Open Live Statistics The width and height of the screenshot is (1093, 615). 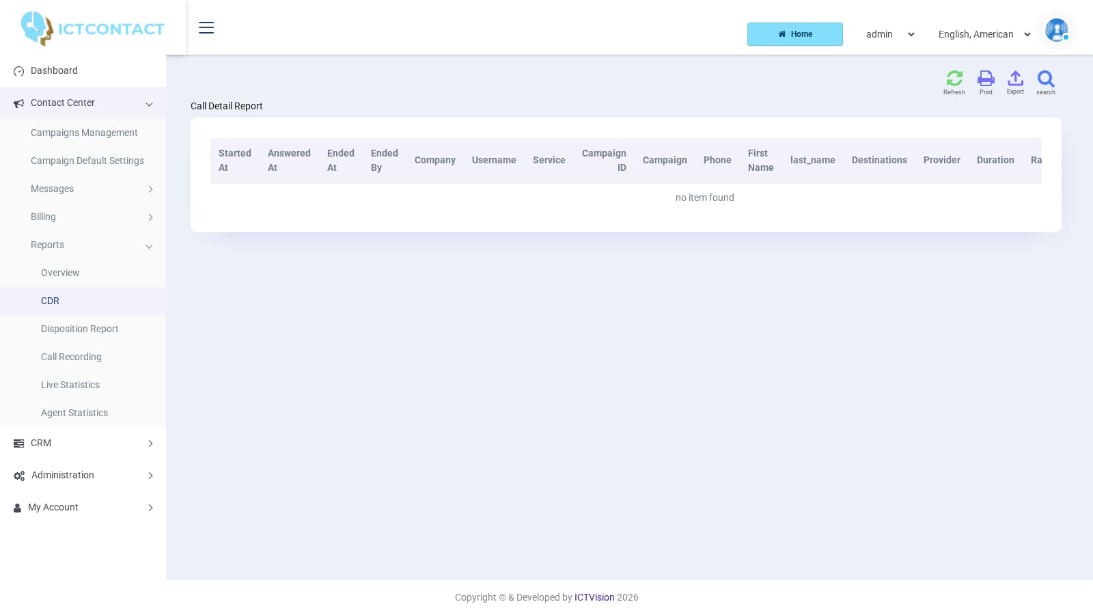tap(70, 385)
